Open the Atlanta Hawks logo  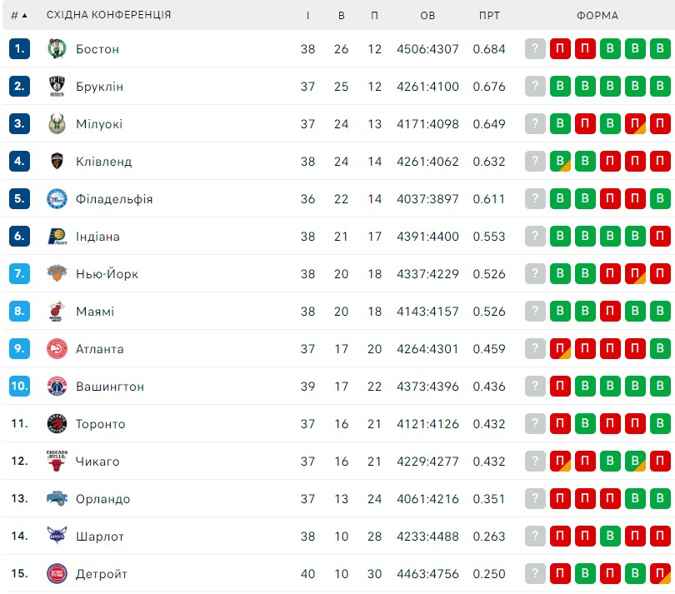pos(57,348)
